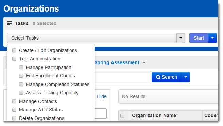This screenshot has width=223, height=126.
Task: Expand the Start button dropdown arrow
Action: click(x=212, y=38)
